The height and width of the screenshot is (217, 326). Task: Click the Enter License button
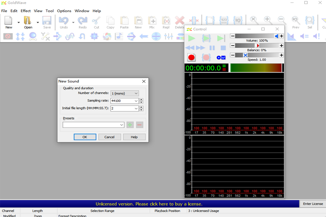[313, 204]
